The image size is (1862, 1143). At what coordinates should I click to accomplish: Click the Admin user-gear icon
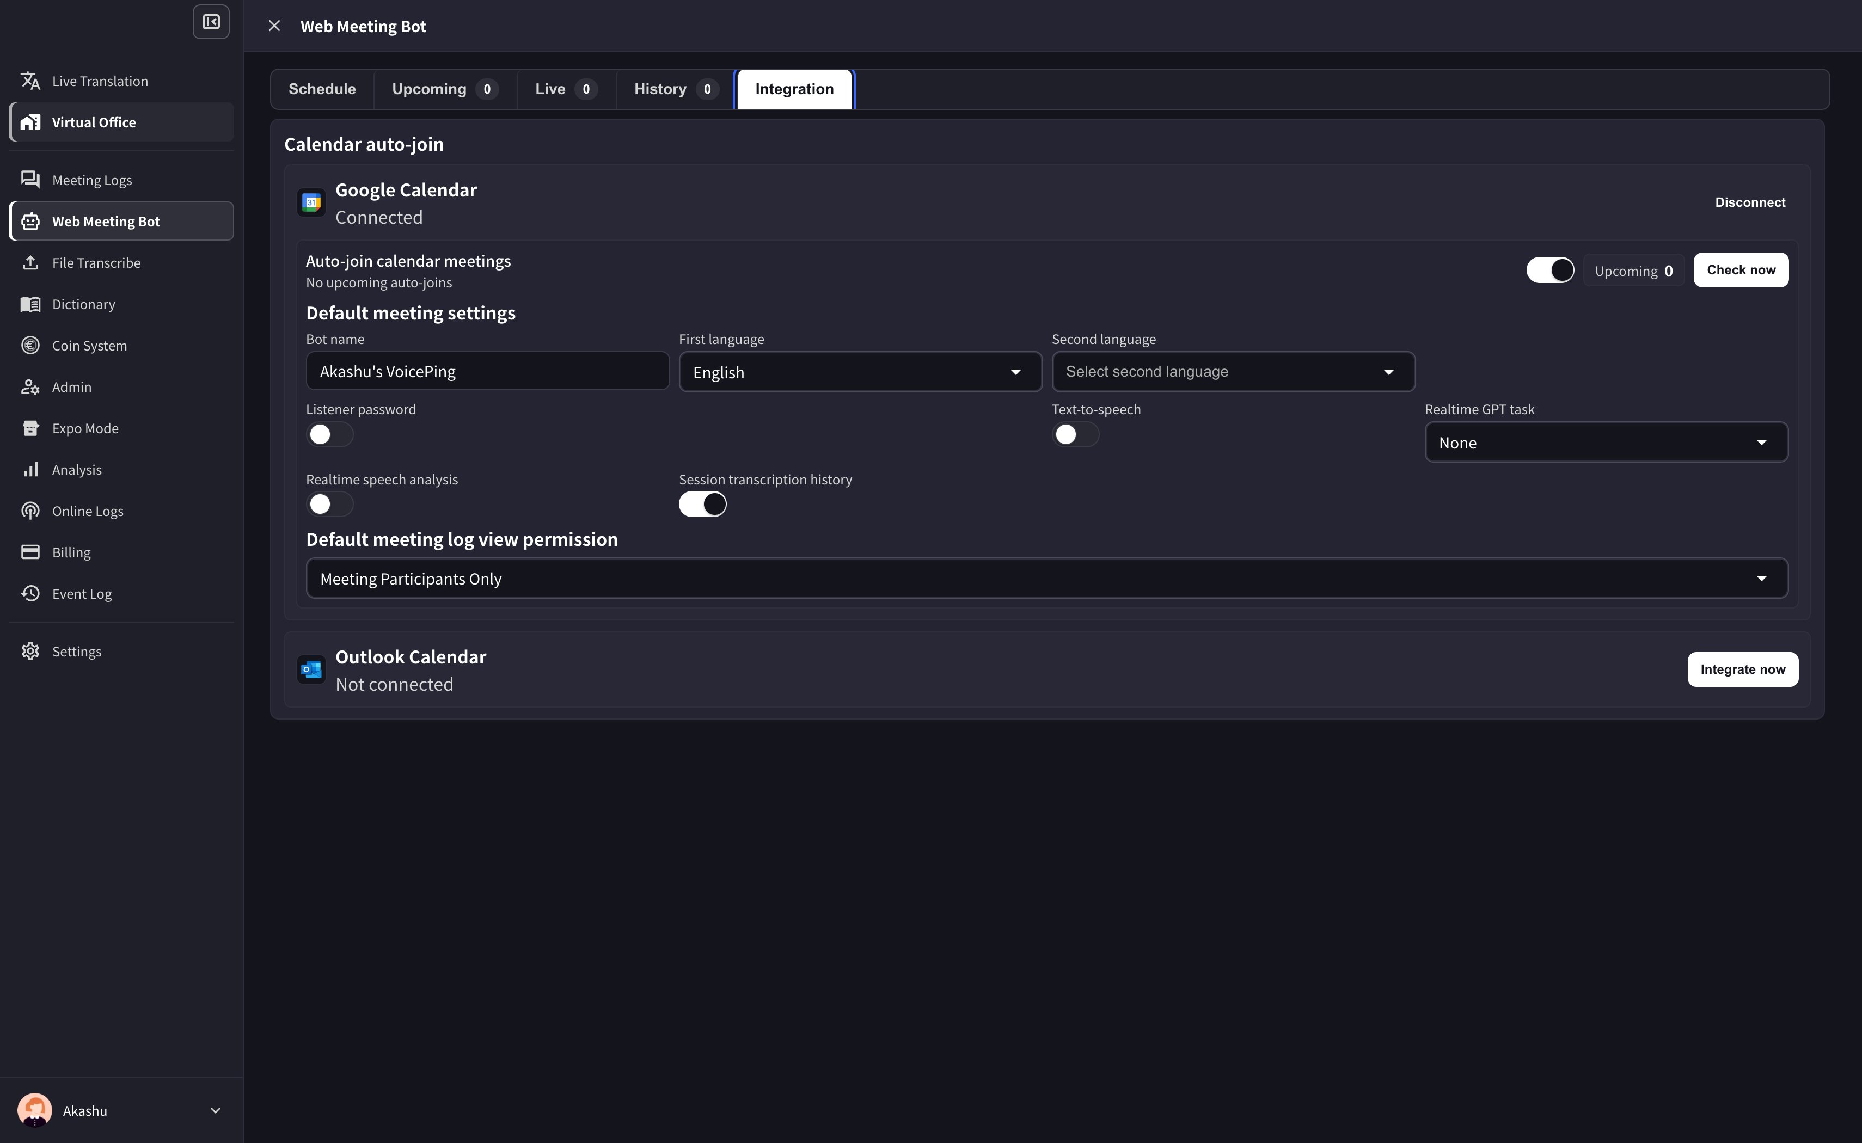click(30, 386)
